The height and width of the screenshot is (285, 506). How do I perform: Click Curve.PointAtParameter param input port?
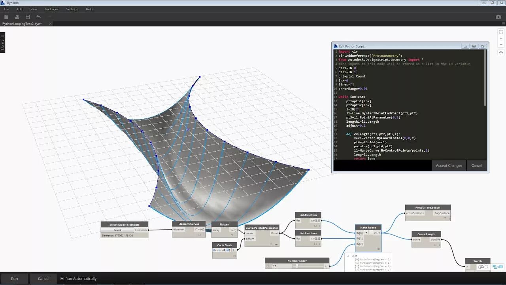tap(250, 239)
